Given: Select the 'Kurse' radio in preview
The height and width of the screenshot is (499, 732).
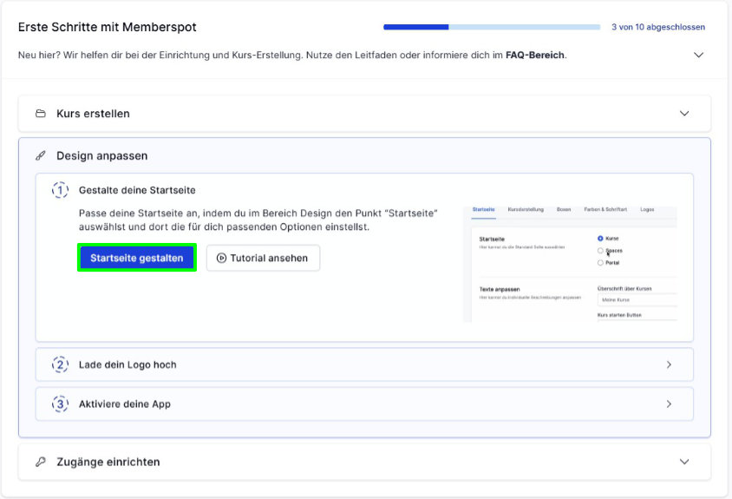Looking at the screenshot, I should coord(600,239).
